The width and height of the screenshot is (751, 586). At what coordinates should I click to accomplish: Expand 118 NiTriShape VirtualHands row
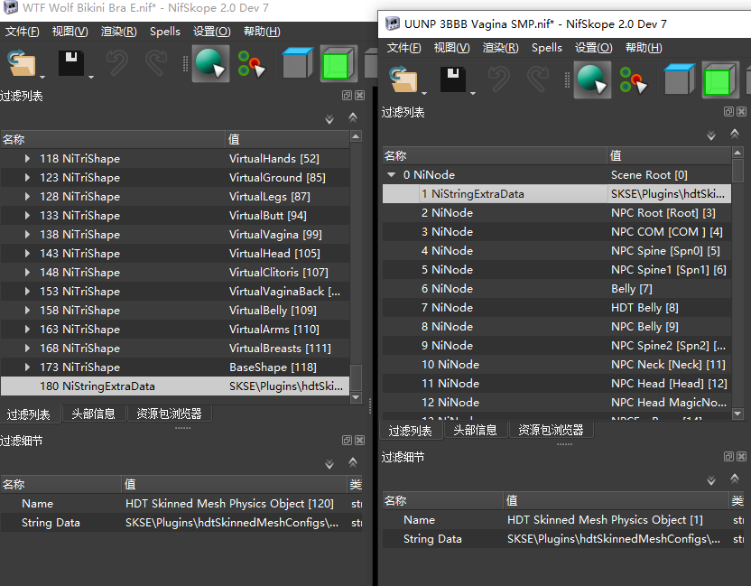point(27,159)
